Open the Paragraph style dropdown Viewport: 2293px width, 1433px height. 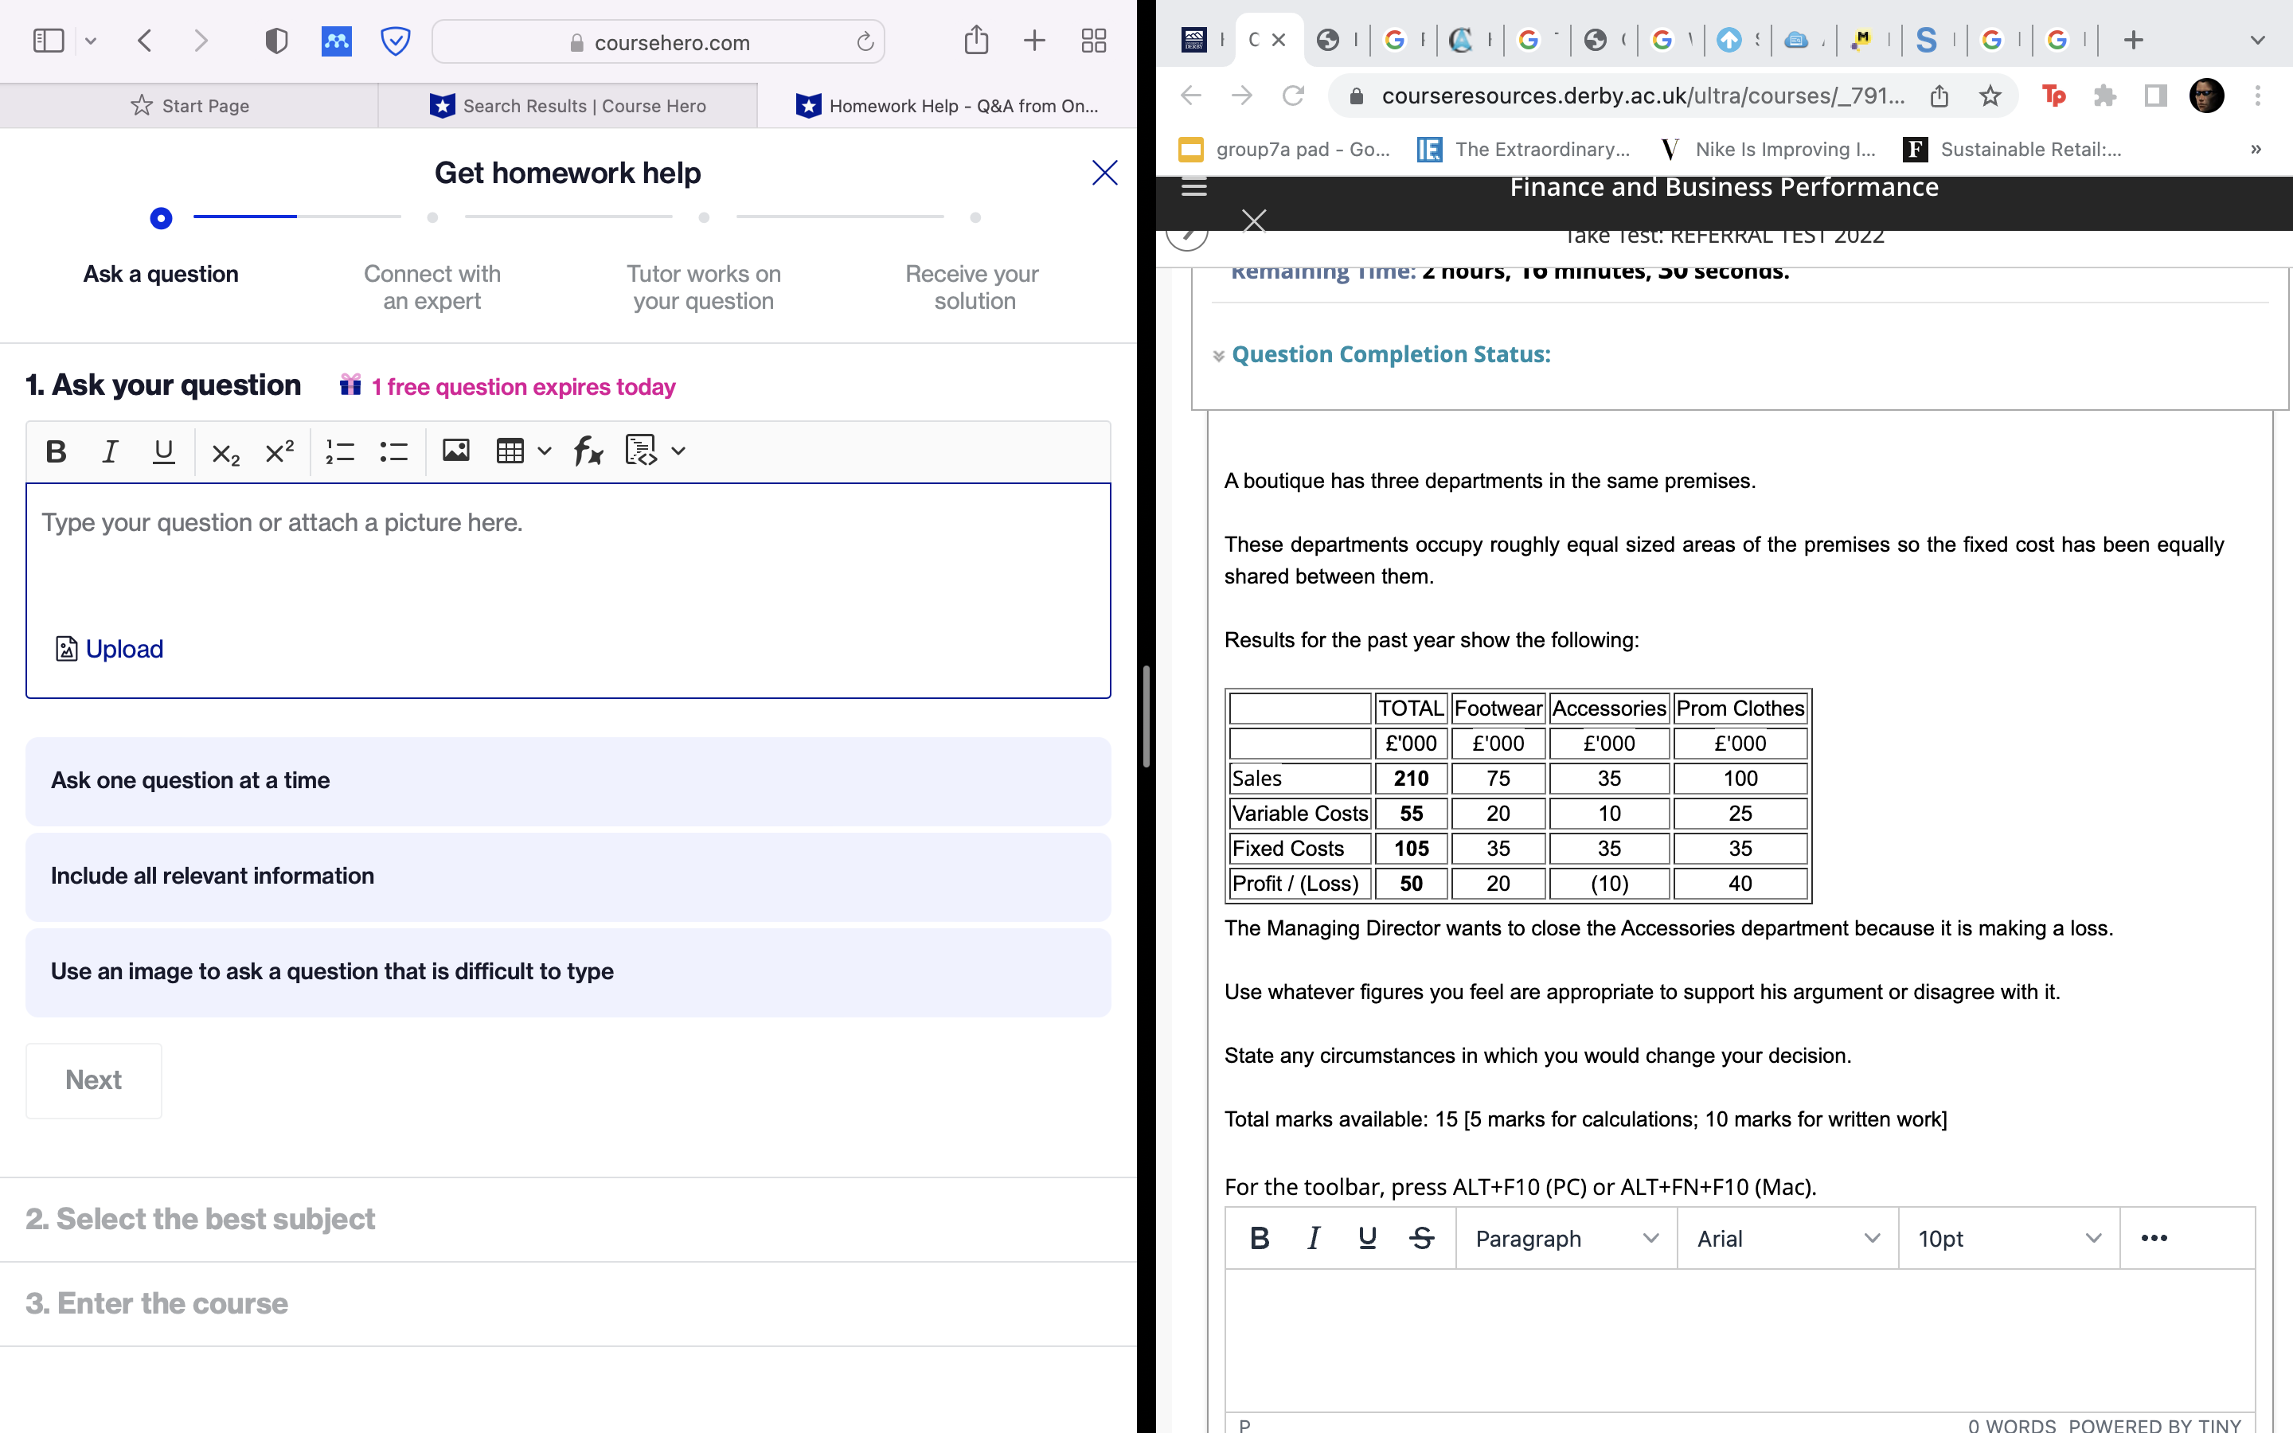click(x=1564, y=1238)
